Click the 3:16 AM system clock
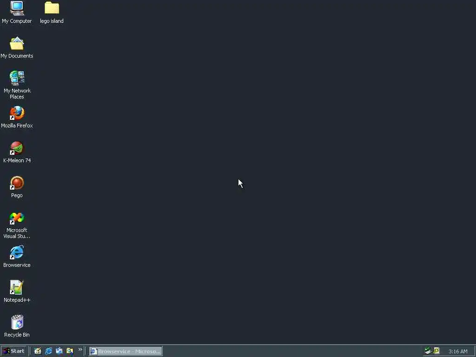476x357 pixels. tap(458, 351)
